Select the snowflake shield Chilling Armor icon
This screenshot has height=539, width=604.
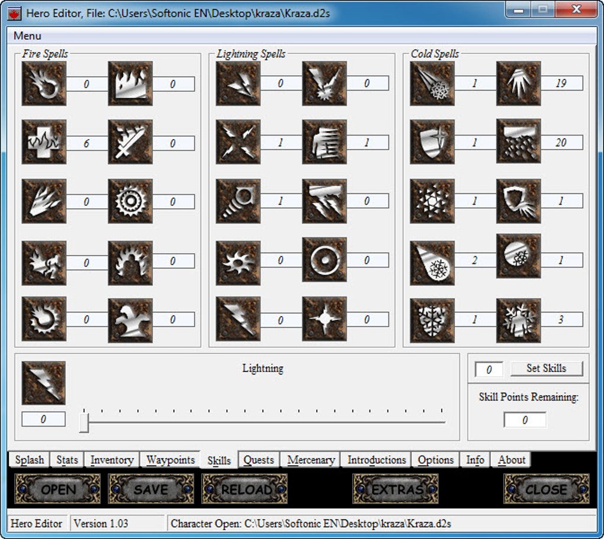(432, 320)
